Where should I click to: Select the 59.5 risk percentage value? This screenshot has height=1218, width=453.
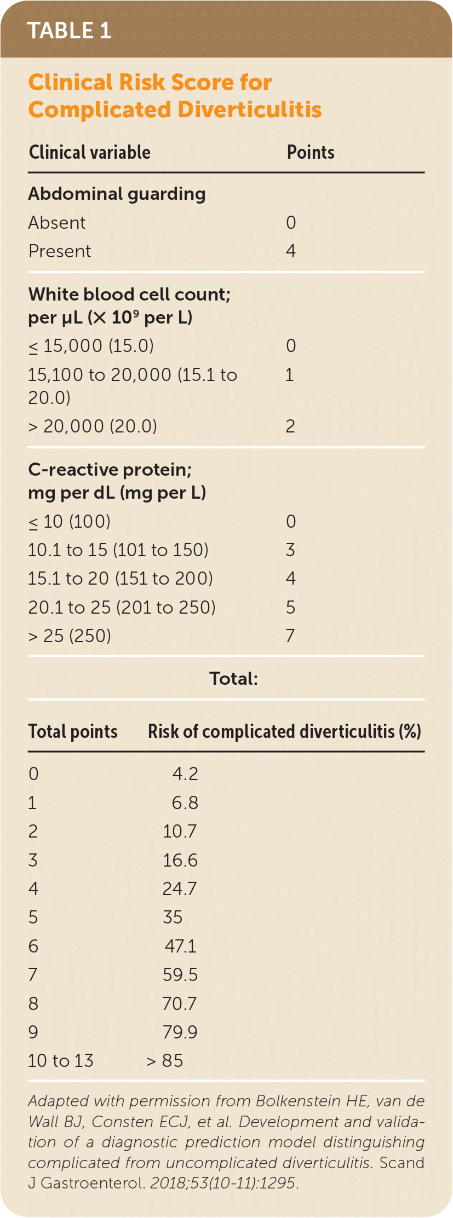coord(180,974)
